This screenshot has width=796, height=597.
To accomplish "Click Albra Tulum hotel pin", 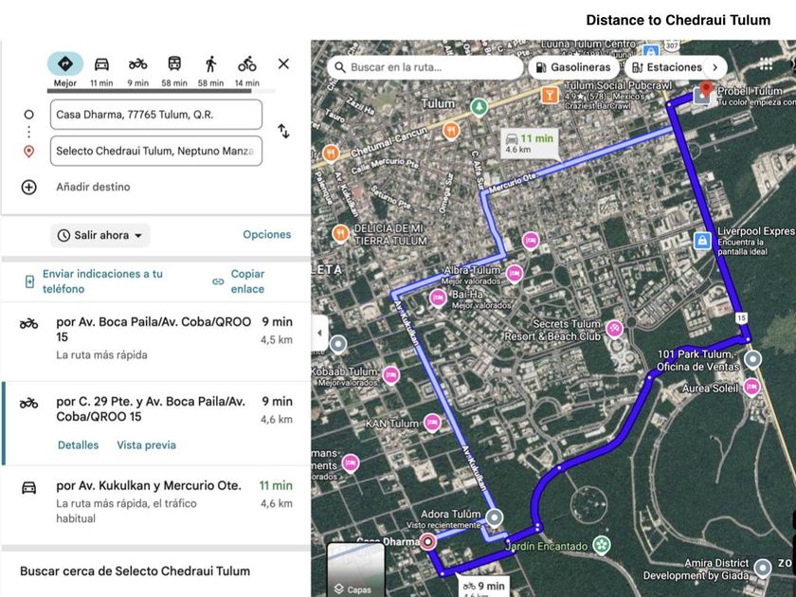I will point(515,275).
